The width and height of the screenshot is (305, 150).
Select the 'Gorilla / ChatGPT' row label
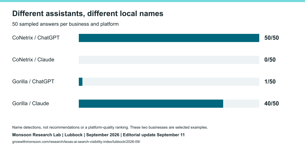(33, 81)
